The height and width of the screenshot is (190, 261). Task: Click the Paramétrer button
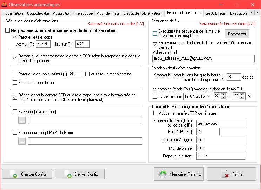[237, 34]
